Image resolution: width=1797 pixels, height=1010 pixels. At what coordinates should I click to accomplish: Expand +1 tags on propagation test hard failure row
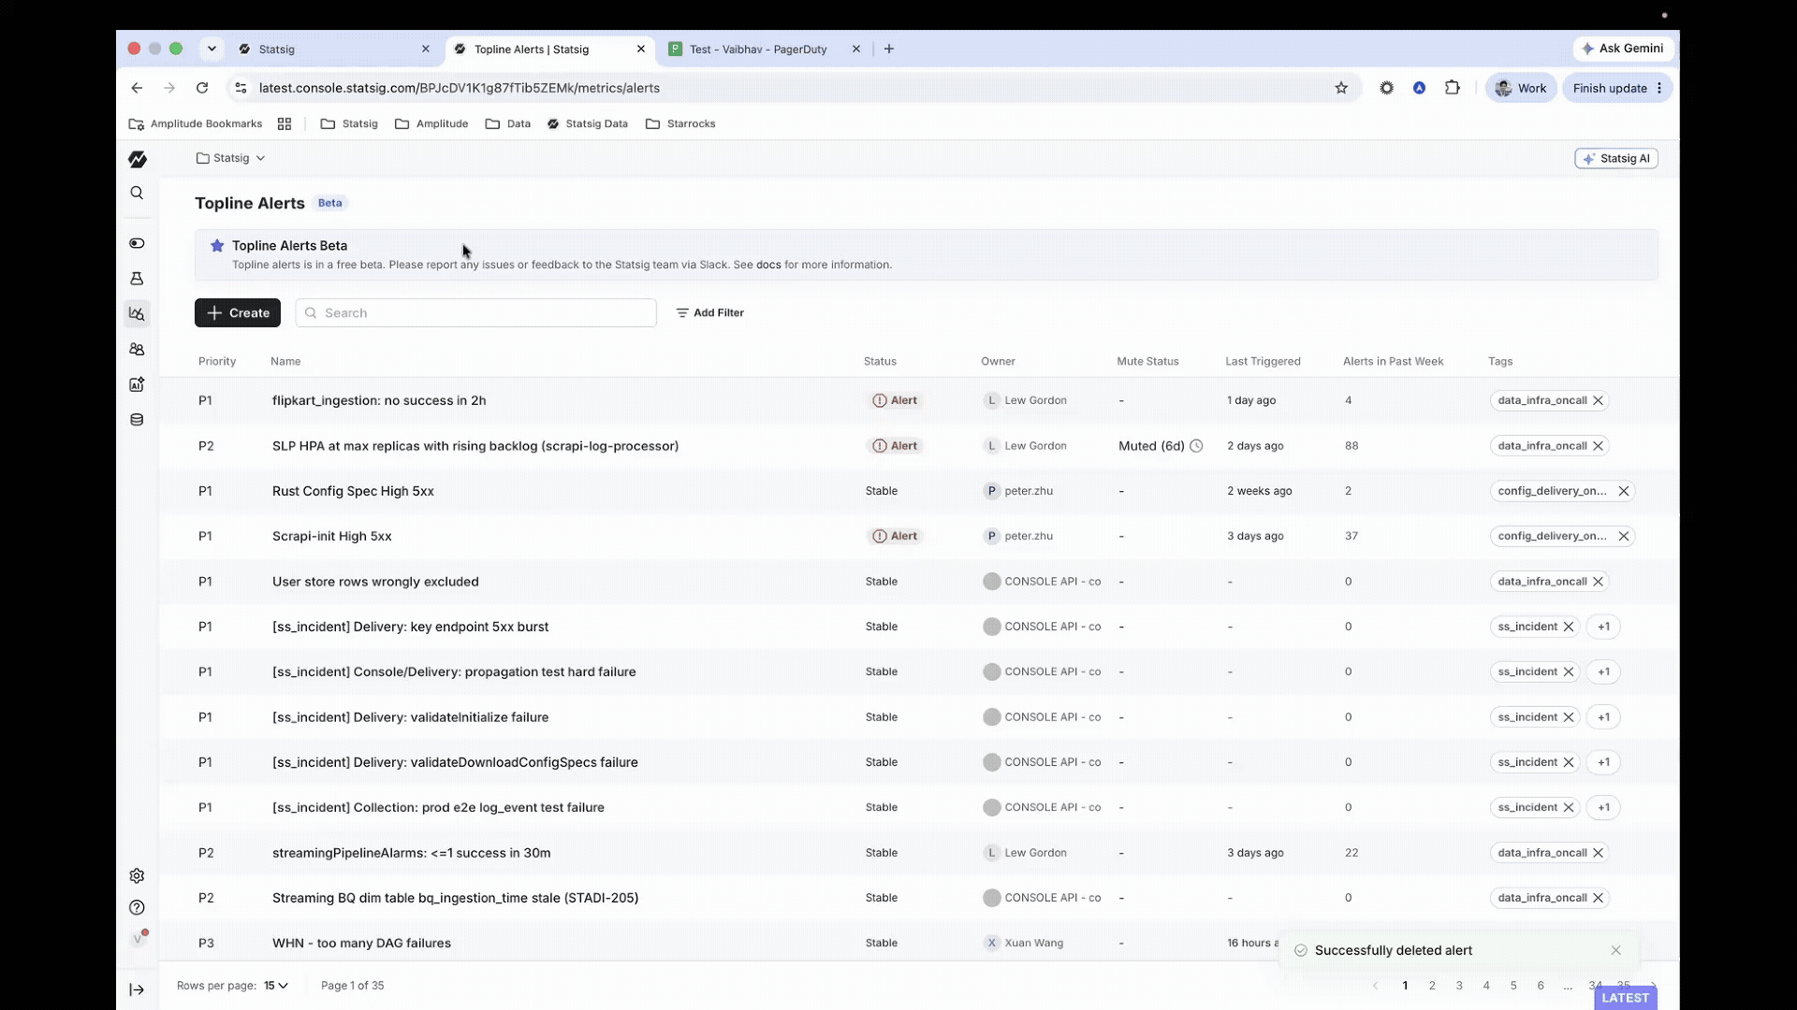[x=1604, y=671]
